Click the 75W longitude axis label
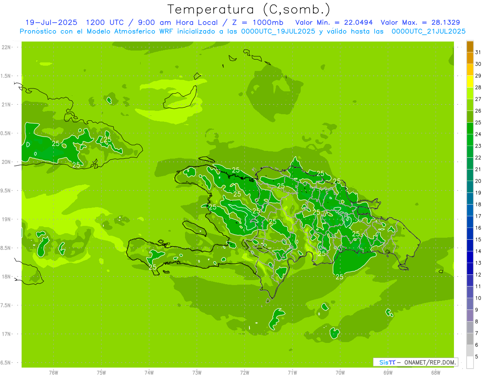489x378 pixels. point(101,373)
